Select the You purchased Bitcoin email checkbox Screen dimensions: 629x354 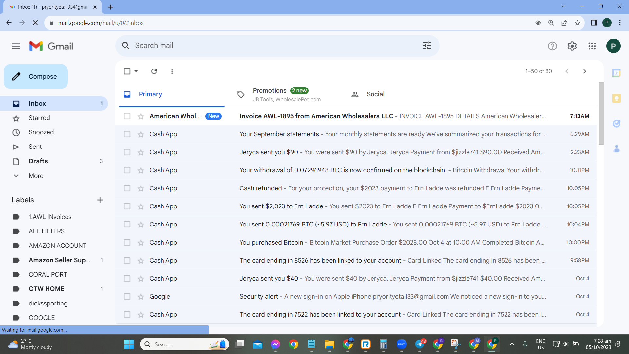pyautogui.click(x=127, y=243)
